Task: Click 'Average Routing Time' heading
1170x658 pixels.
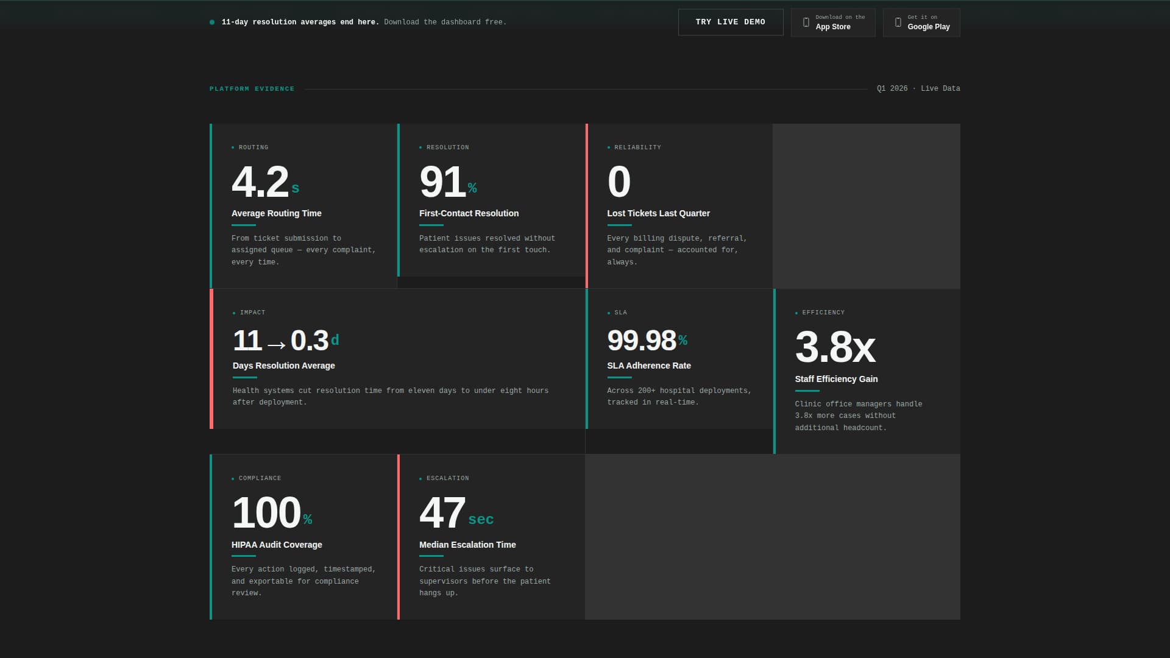Action: (277, 213)
